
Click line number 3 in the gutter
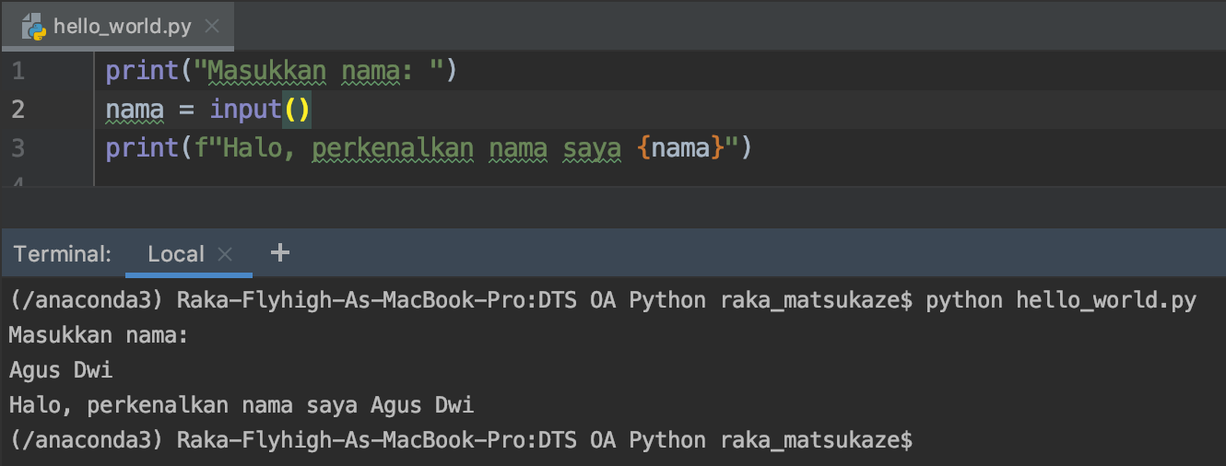click(18, 147)
